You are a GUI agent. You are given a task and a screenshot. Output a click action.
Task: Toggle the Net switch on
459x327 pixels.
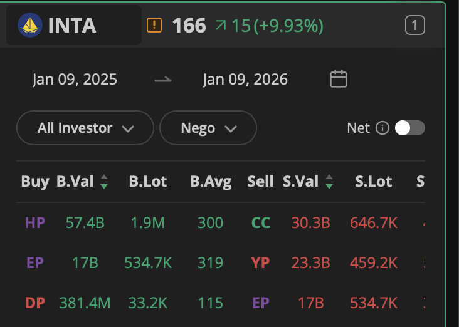410,128
